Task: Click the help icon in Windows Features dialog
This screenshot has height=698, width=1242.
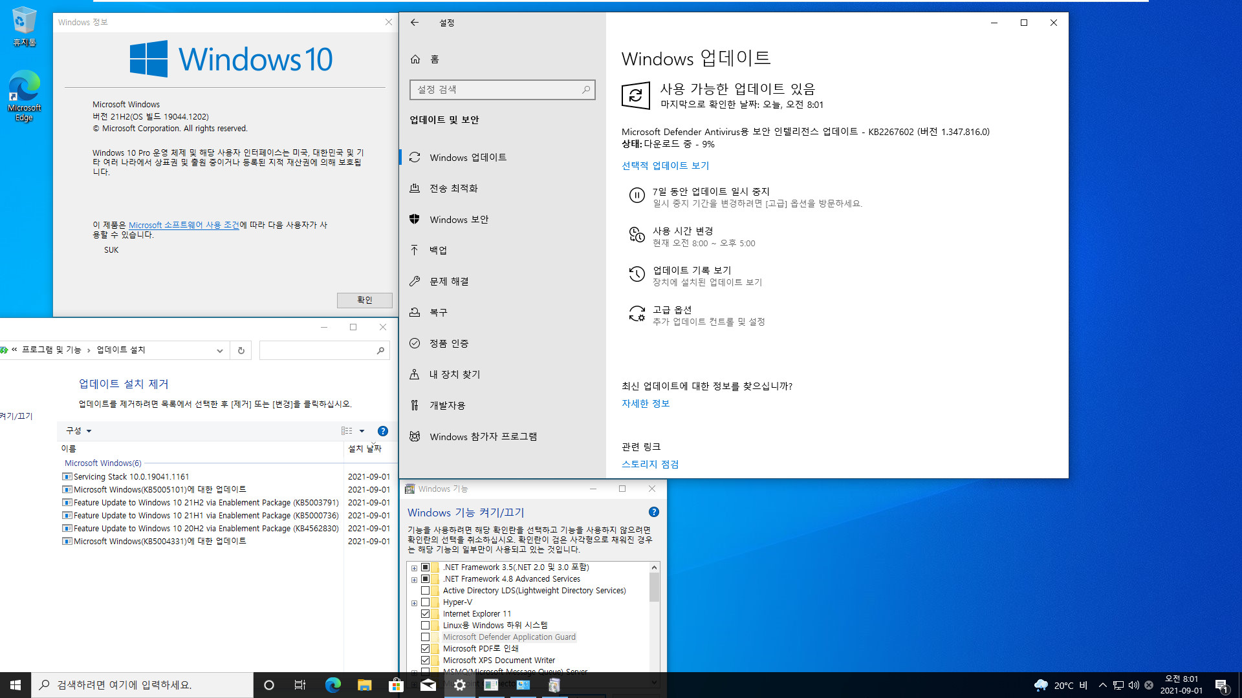Action: coord(654,512)
